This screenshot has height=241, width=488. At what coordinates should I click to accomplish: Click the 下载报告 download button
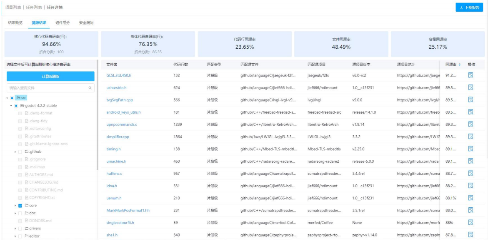click(469, 8)
